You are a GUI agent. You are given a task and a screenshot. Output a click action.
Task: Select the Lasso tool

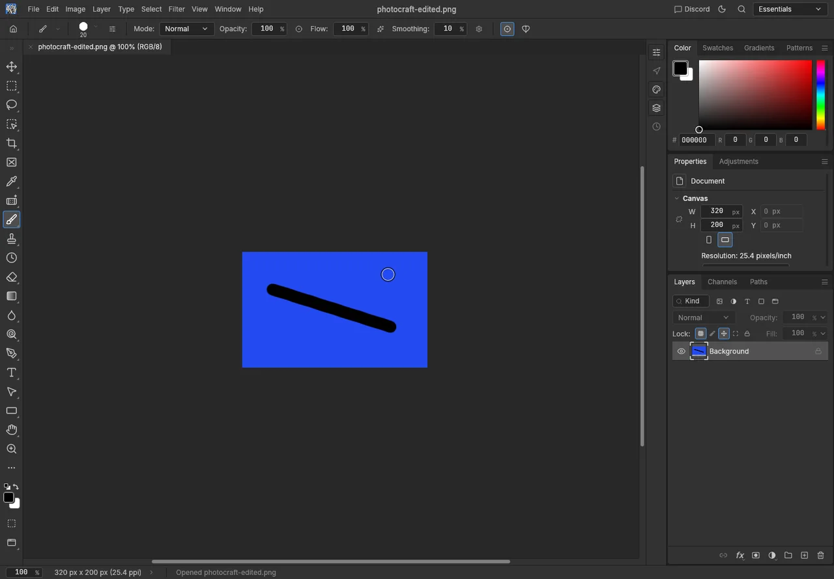12,105
